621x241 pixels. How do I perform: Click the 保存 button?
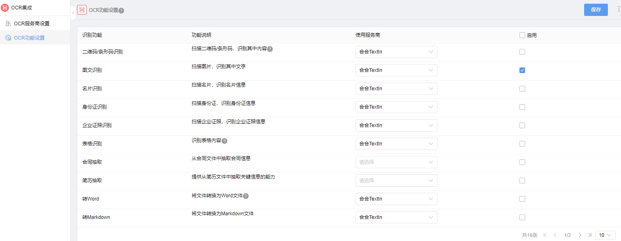click(596, 10)
